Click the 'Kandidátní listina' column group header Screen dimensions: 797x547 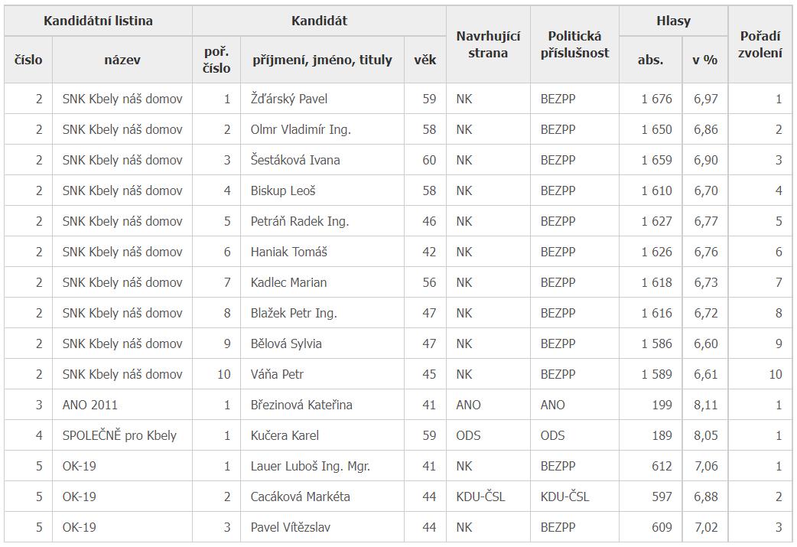[98, 21]
